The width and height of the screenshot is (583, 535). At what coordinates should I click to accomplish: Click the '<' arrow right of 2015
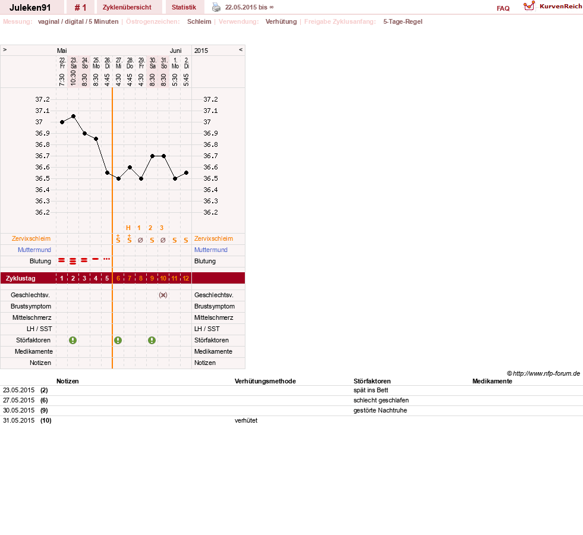pyautogui.click(x=241, y=50)
